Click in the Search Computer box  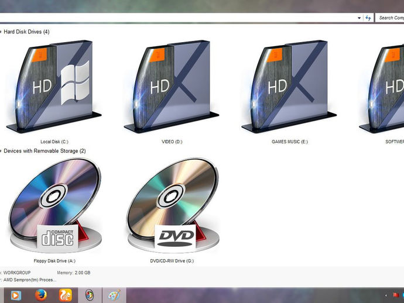[389, 18]
